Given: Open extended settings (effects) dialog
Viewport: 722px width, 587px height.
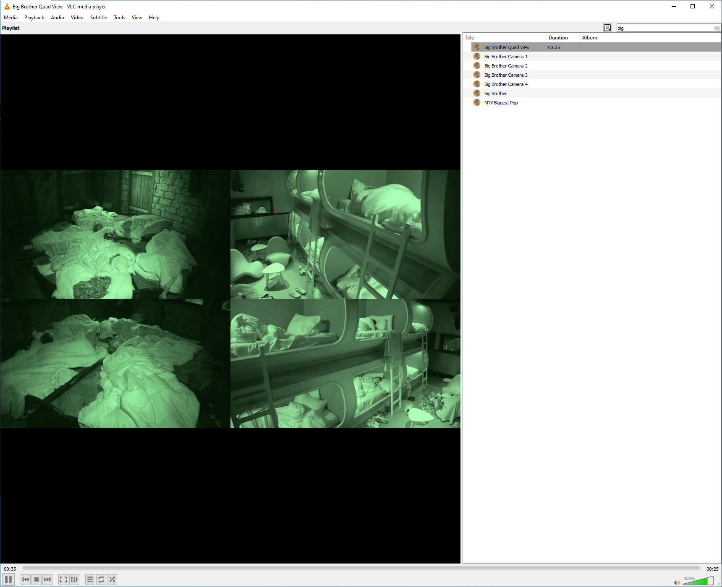Looking at the screenshot, I should pyautogui.click(x=74, y=579).
